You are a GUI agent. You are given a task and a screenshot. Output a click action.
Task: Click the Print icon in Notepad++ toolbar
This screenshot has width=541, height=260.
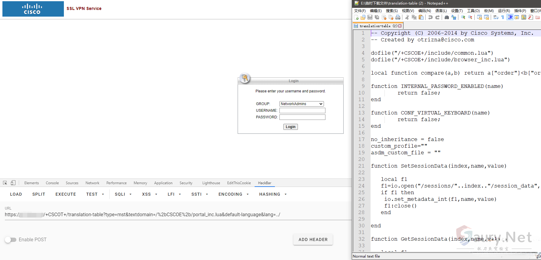pos(398,18)
